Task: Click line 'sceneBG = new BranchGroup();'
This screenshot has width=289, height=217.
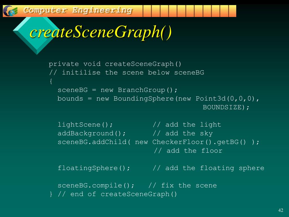Action: (x=117, y=90)
